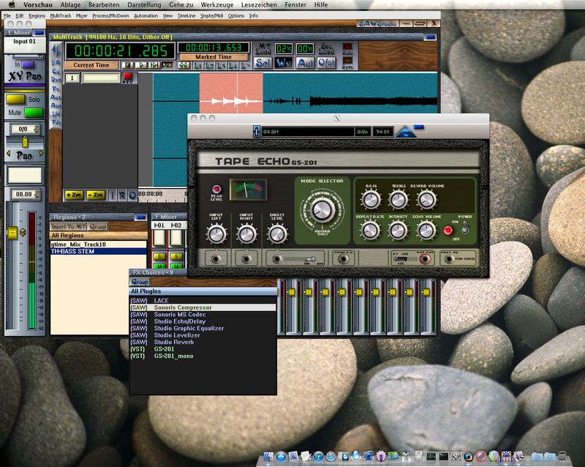Select the Studio Echo/Delay plugin

coord(203,321)
